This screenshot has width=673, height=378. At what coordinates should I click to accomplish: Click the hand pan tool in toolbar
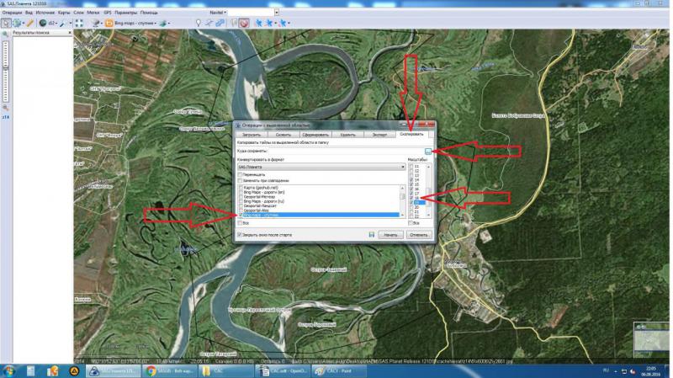(x=6, y=23)
